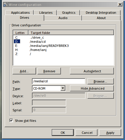This screenshot has width=125, height=140.
Task: Open the Desktop Integration tab
Action: click(x=100, y=13)
